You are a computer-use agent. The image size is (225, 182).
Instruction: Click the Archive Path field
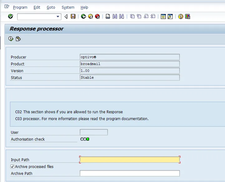coord(130,173)
